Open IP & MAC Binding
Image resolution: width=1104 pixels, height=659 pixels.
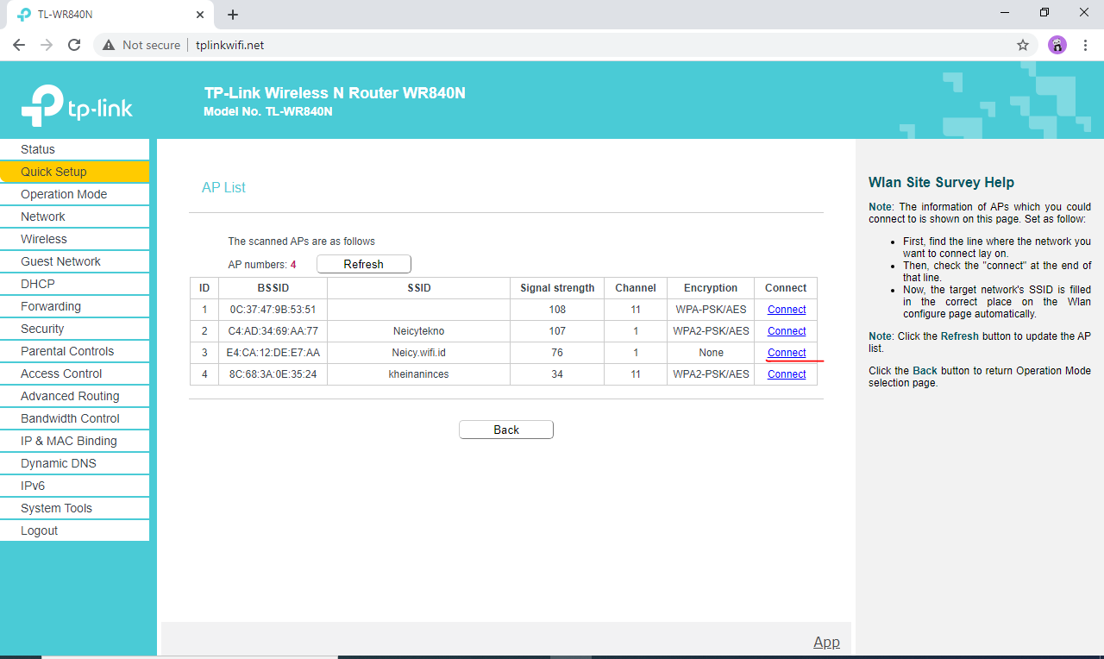pyautogui.click(x=74, y=441)
